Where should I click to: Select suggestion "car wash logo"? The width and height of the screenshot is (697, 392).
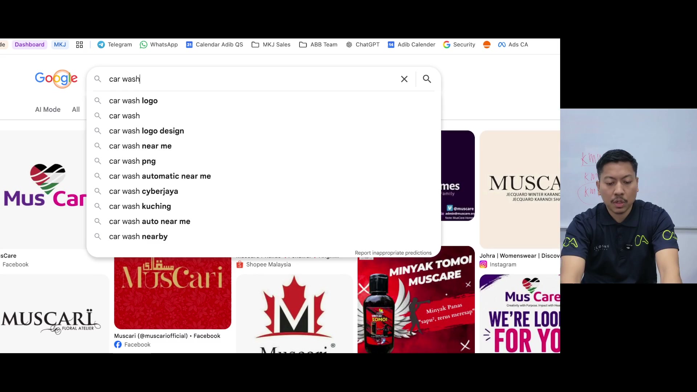pos(264,101)
